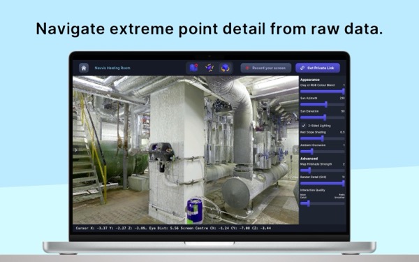Select the rotating 3D cube view tool

[226, 68]
